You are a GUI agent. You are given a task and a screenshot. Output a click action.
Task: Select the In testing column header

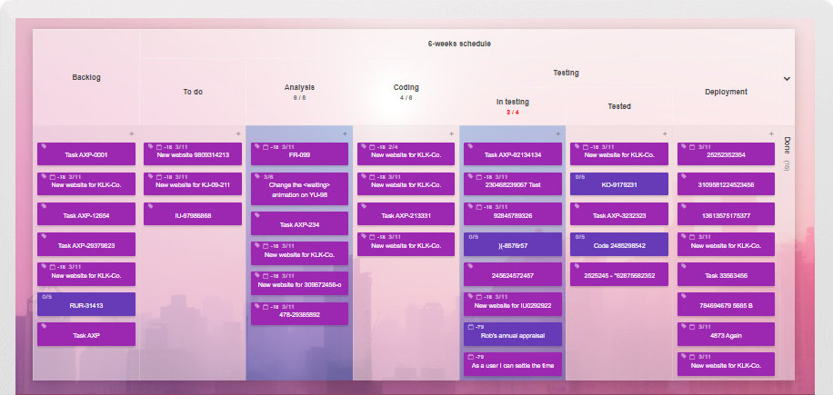(513, 102)
